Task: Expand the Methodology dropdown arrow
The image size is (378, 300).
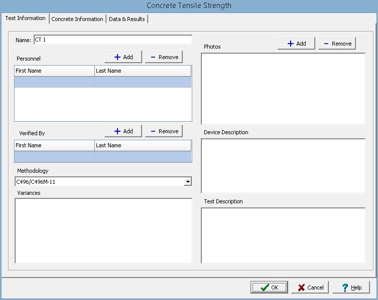Action: [x=188, y=182]
